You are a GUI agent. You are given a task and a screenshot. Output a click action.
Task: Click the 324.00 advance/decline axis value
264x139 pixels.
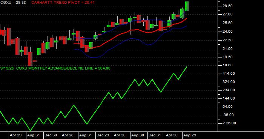pos(229,82)
